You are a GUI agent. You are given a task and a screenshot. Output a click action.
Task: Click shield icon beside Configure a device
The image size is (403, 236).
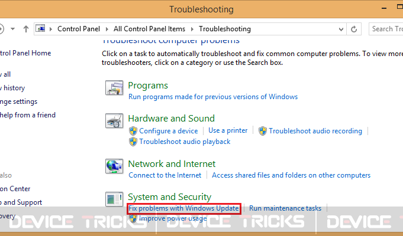click(x=133, y=131)
